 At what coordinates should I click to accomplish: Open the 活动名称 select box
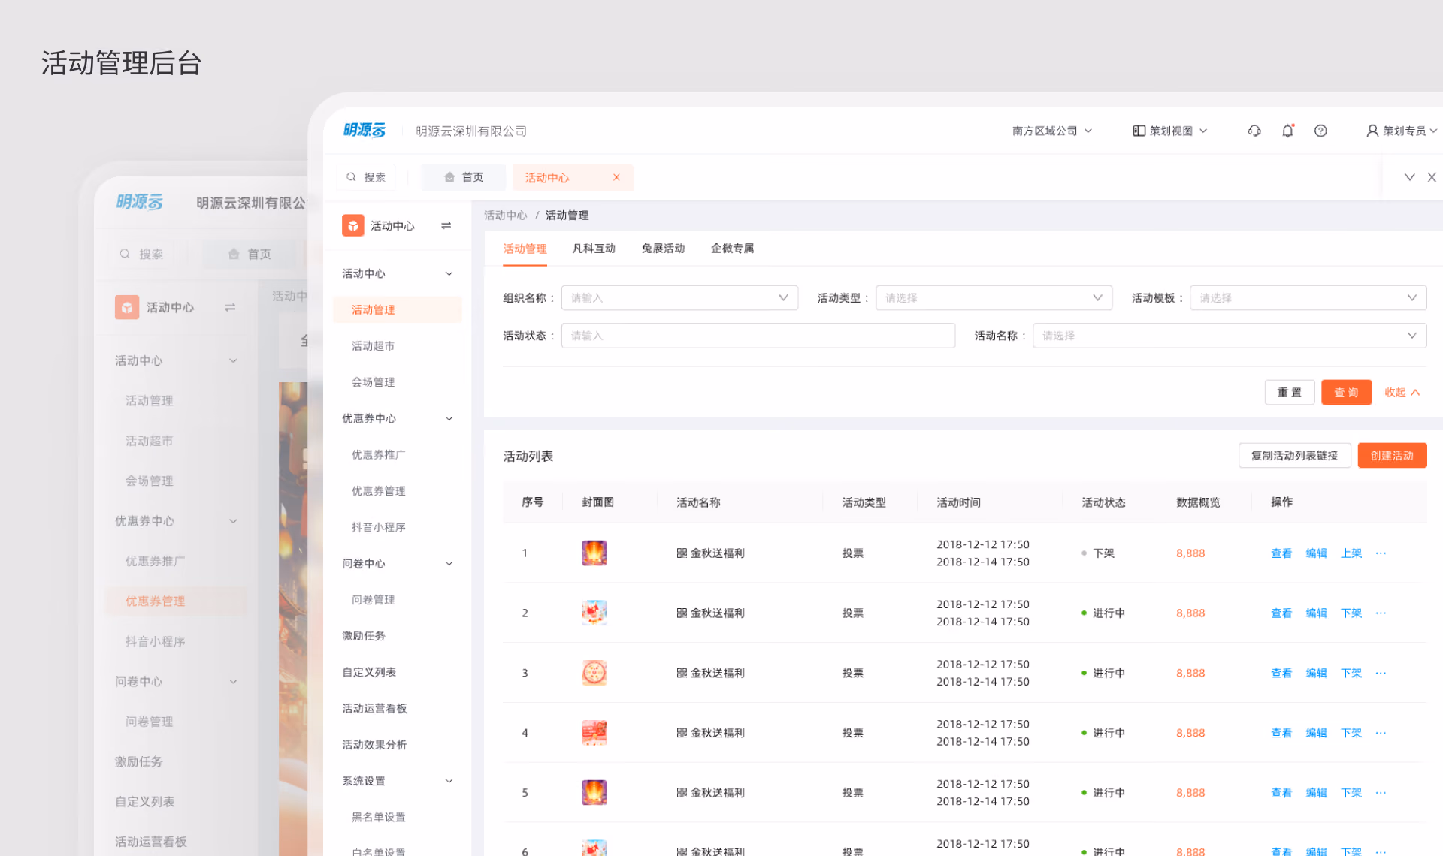(x=1230, y=336)
